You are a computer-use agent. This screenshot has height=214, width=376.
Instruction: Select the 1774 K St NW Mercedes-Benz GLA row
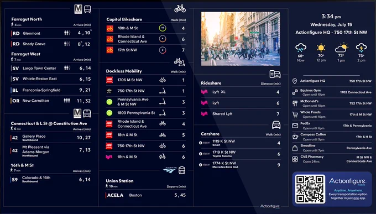[x=240, y=165]
